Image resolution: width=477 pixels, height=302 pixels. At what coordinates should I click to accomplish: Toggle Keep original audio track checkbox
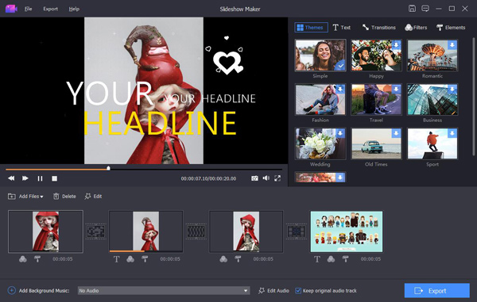click(298, 290)
